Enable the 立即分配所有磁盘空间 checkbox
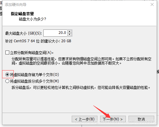 coord(7,53)
